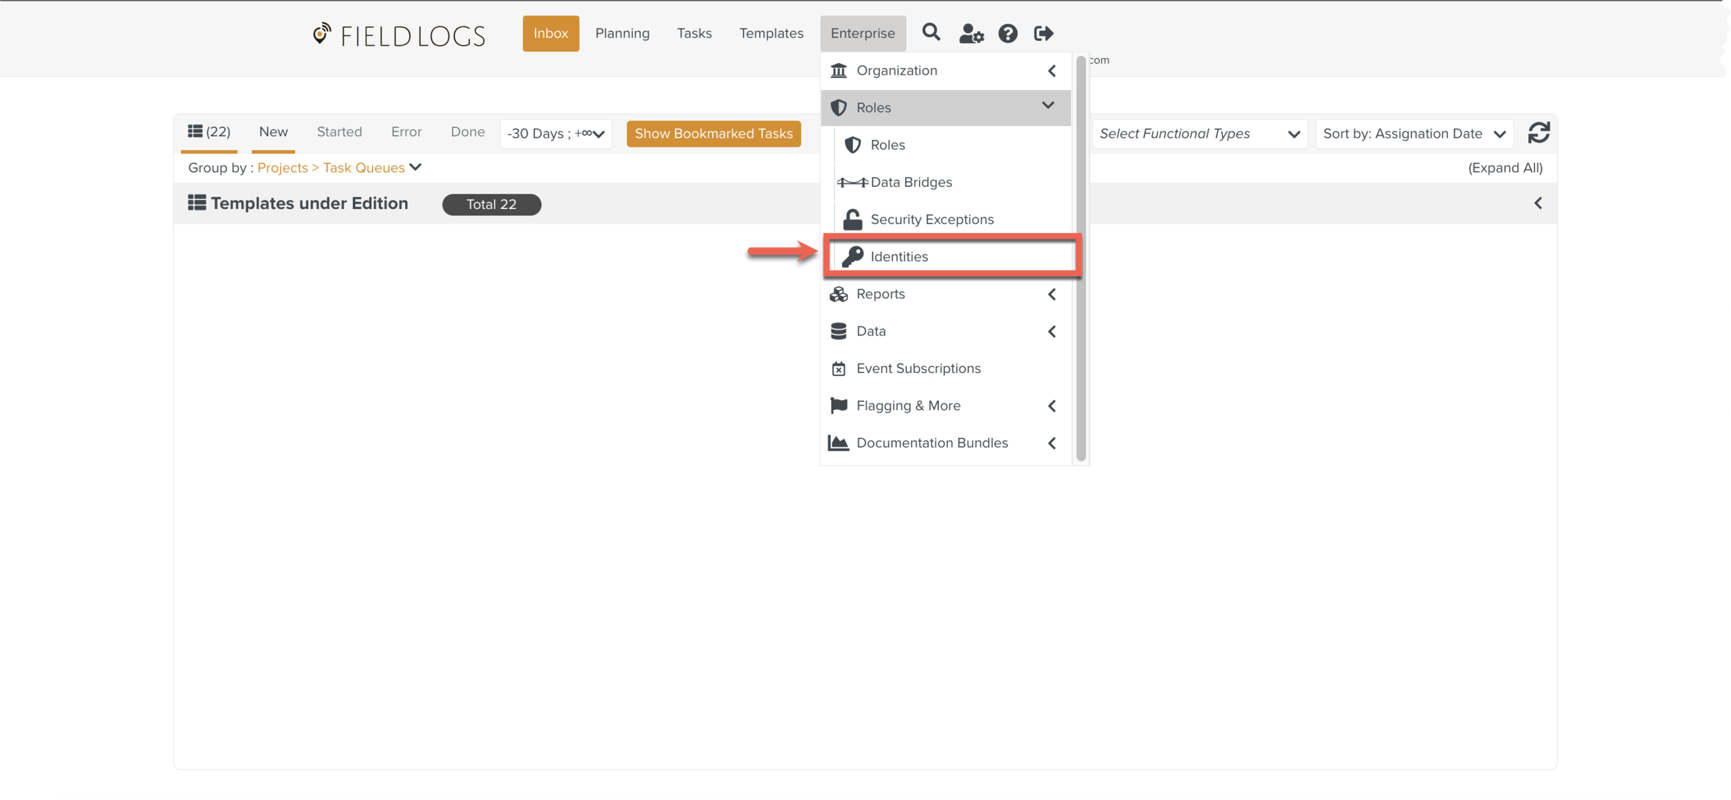This screenshot has height=800, width=1731.
Task: Click the refresh tasks icon
Action: 1538,133
